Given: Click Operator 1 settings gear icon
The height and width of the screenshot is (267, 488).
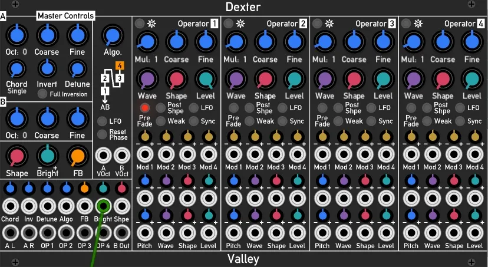Looking at the screenshot, I should click(x=151, y=24).
